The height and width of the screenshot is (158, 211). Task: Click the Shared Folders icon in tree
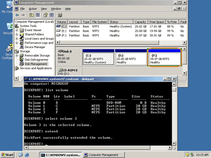pyautogui.click(x=22, y=34)
